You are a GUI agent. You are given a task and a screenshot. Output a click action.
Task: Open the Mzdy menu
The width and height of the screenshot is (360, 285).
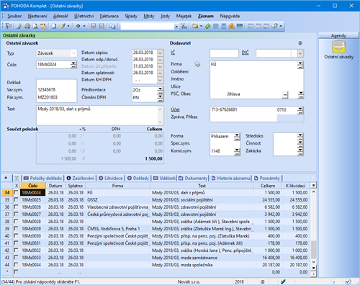pyautogui.click(x=149, y=16)
